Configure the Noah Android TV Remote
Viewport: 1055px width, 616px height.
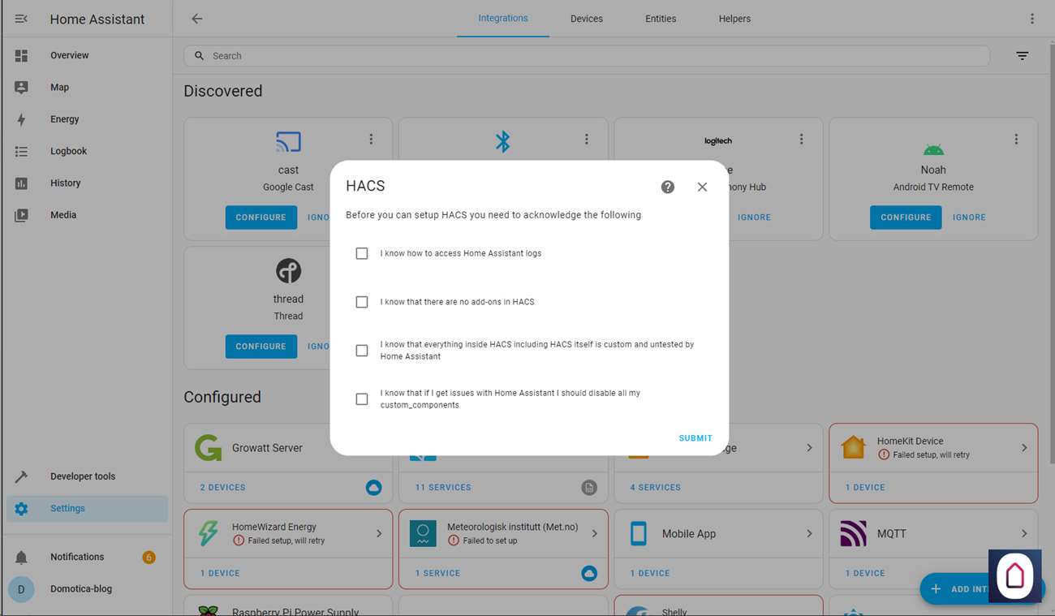point(906,218)
